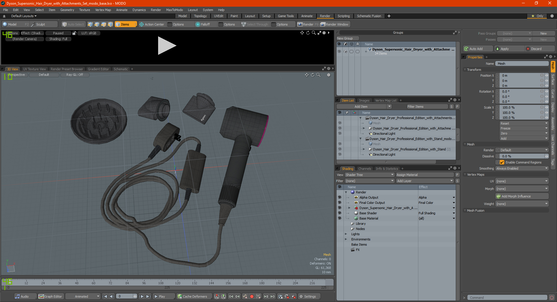Switch to UVEdit layout tab
Image resolution: width=557 pixels, height=302 pixels.
218,16
